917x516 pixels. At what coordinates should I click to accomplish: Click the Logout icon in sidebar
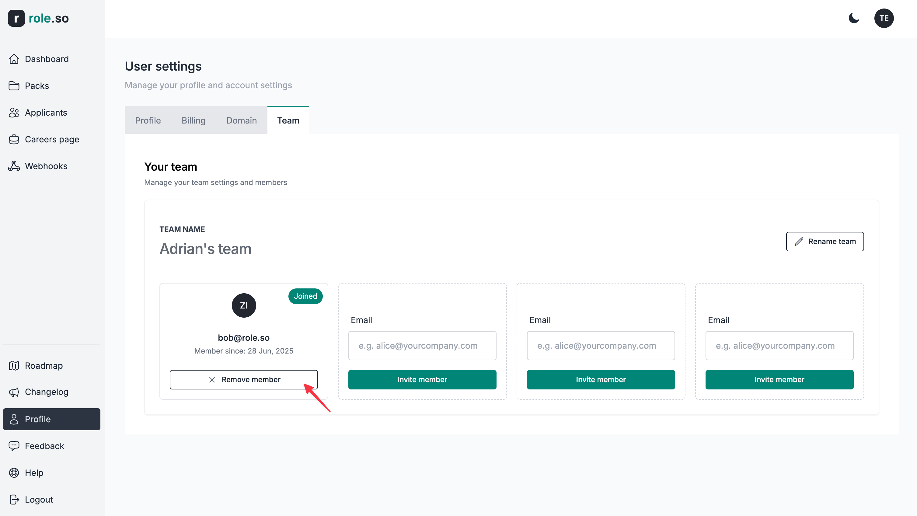point(14,500)
